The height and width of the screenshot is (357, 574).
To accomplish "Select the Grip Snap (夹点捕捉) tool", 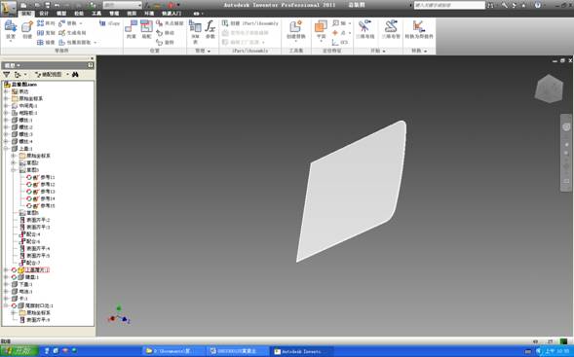I will click(170, 23).
